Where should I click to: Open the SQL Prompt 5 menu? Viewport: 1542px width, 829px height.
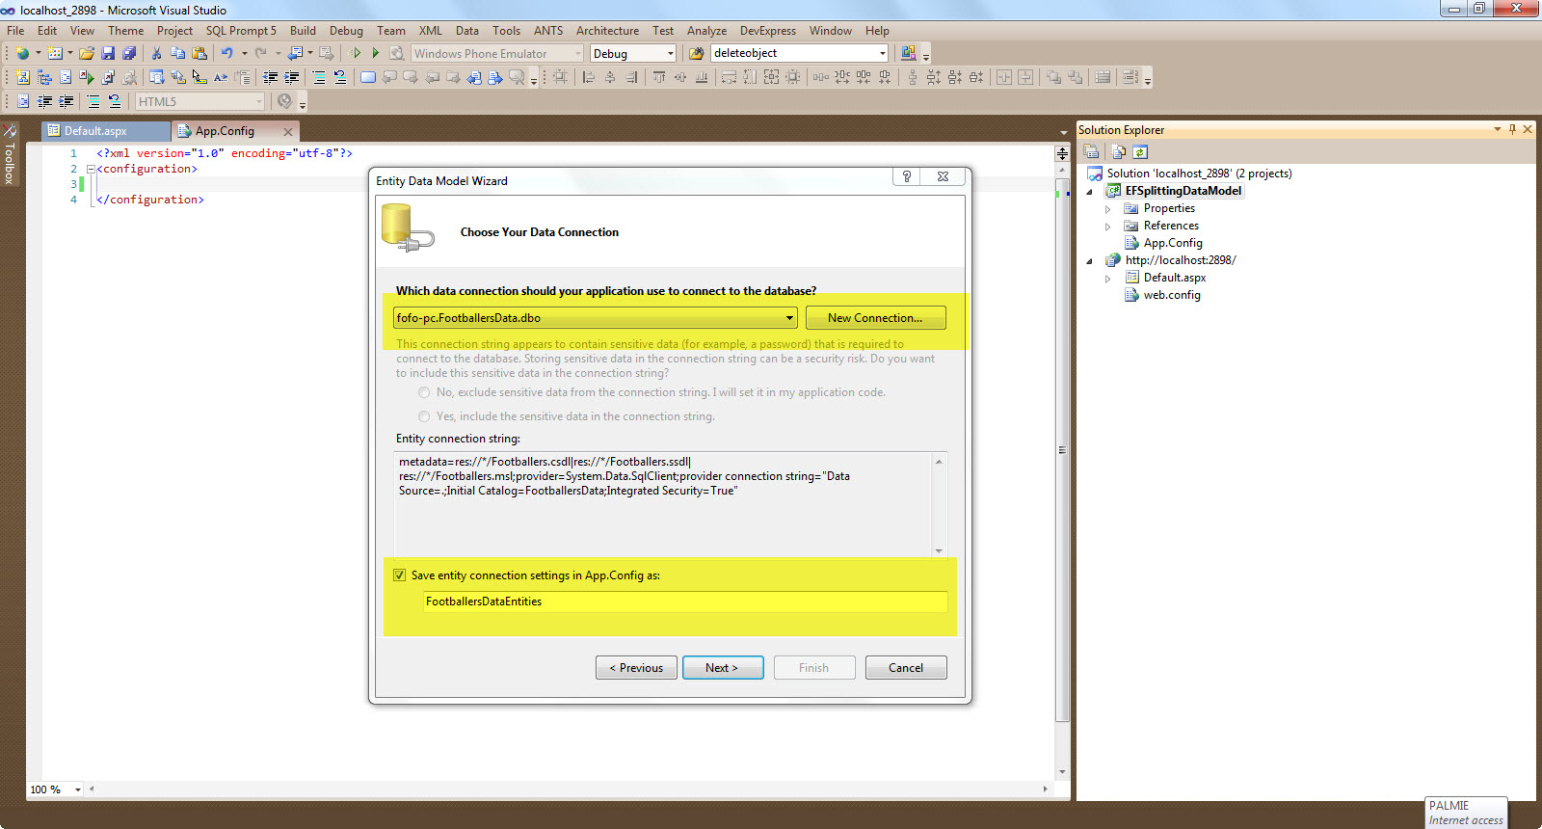241,30
